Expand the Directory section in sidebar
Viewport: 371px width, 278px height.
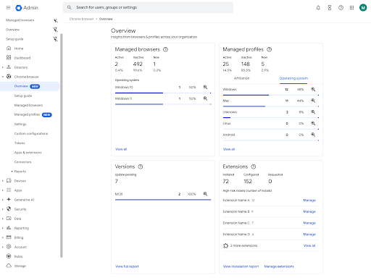click(3, 67)
